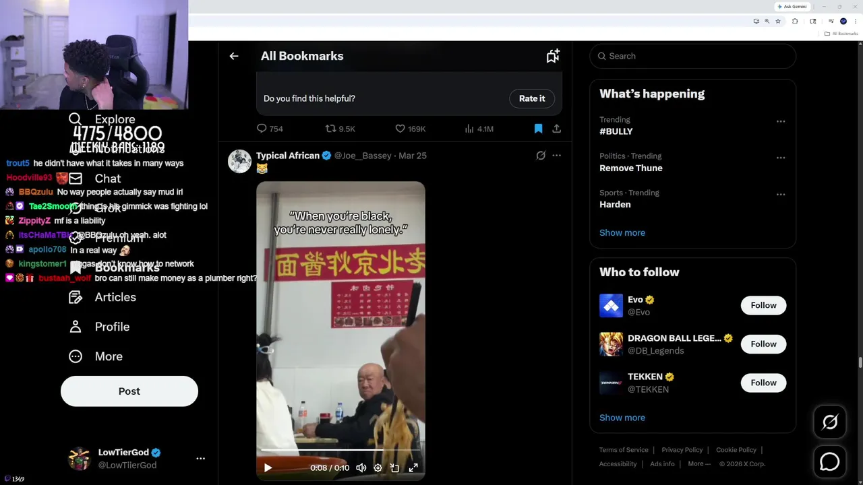
Task: Open the @Joe_Bassey handle link
Action: (x=363, y=156)
